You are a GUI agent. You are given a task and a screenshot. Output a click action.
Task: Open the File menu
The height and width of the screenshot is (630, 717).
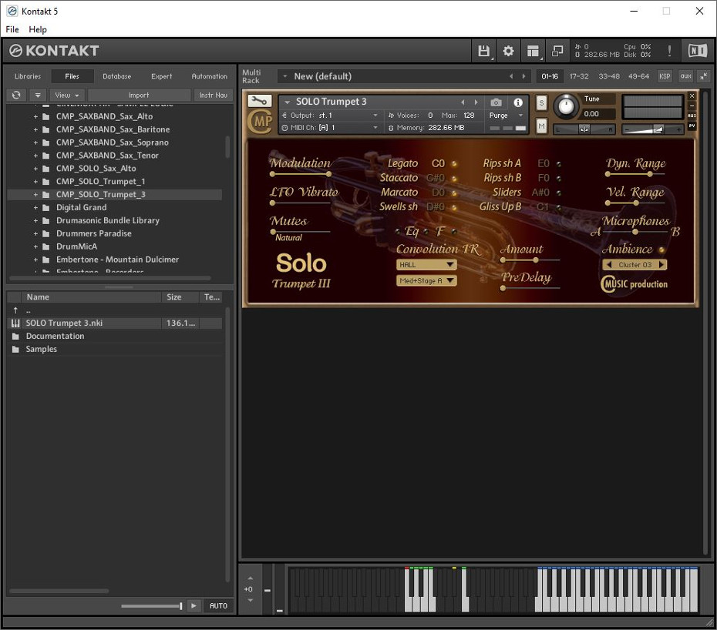coord(12,29)
